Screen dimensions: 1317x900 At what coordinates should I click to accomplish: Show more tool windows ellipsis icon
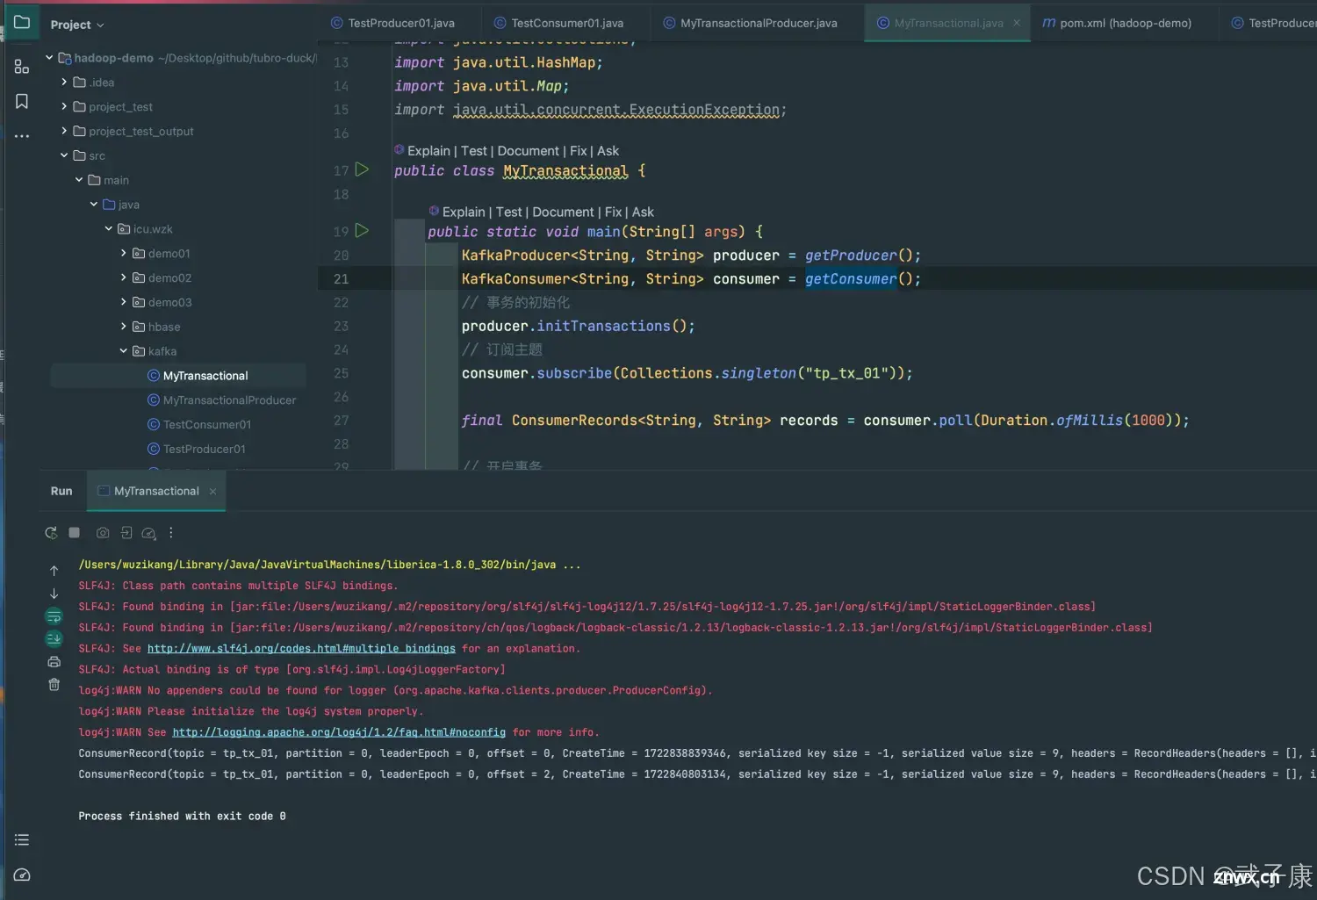(x=22, y=136)
